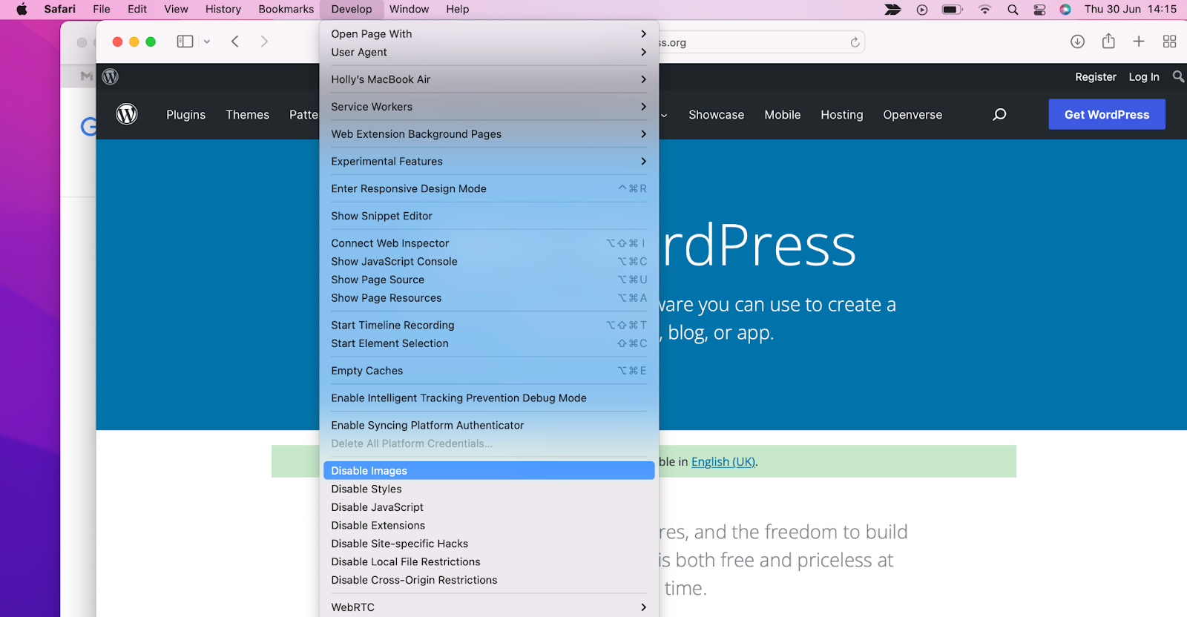
Task: Click the Safari address bar
Action: (761, 42)
